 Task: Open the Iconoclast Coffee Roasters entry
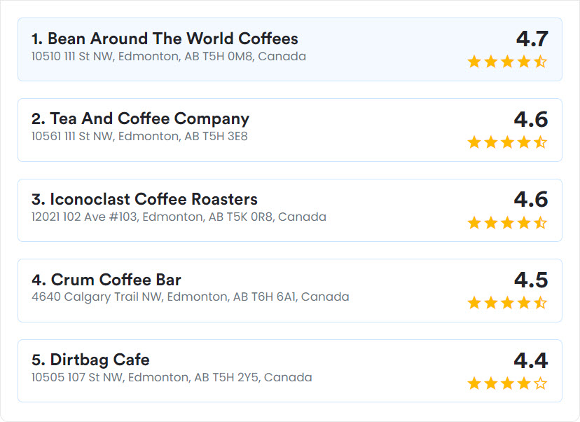point(290,210)
